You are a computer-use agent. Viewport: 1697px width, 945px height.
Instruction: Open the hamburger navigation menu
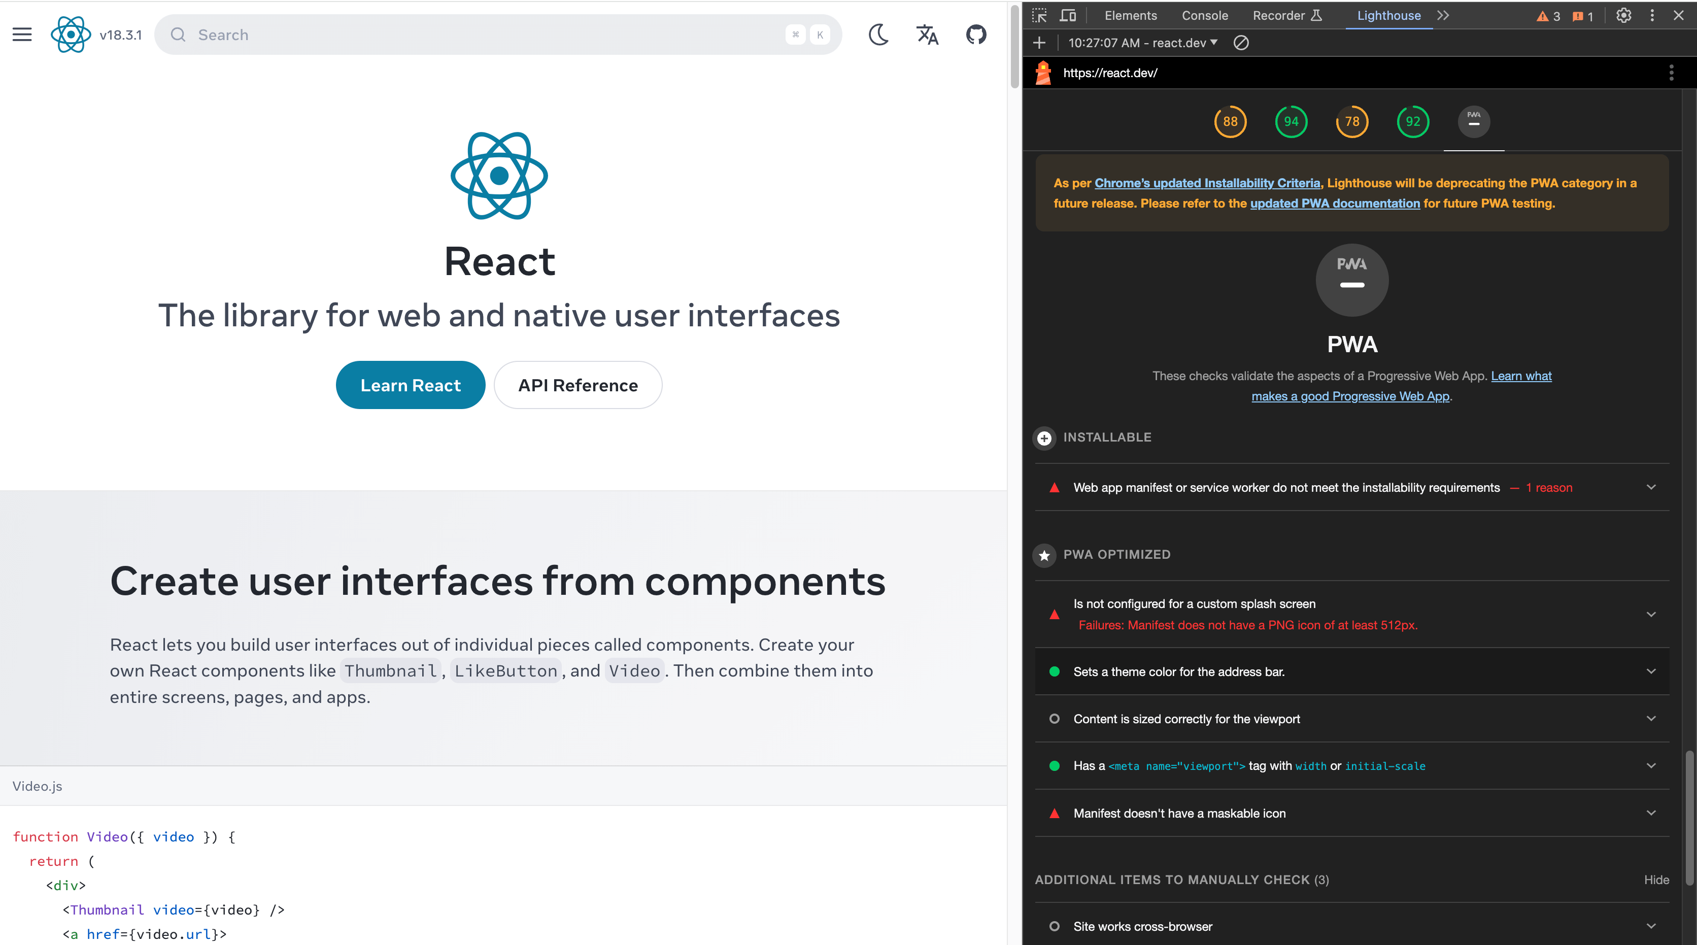(x=22, y=35)
